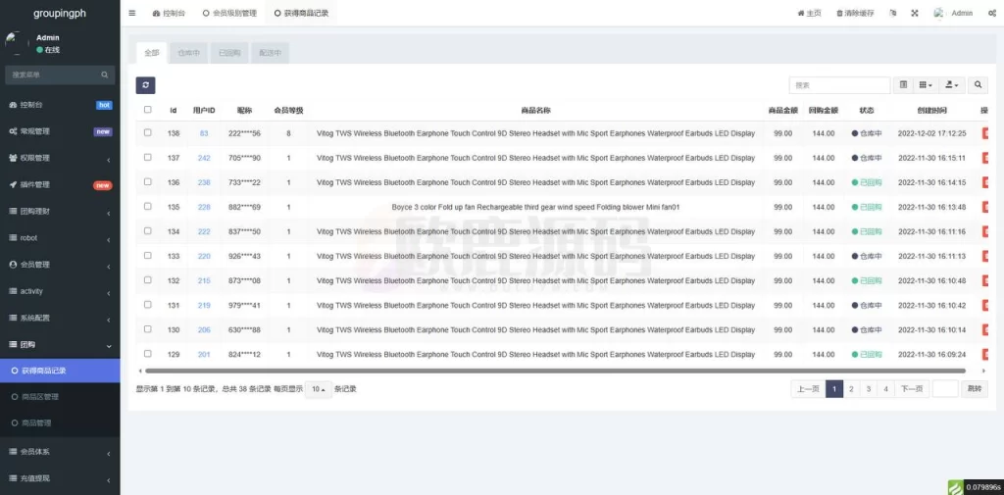Image resolution: width=1004 pixels, height=495 pixels.
Task: Click the 下一页 next page button
Action: tap(912, 389)
